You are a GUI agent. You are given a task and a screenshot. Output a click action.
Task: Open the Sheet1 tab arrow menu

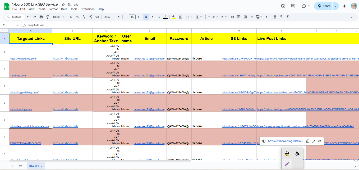click(42, 166)
